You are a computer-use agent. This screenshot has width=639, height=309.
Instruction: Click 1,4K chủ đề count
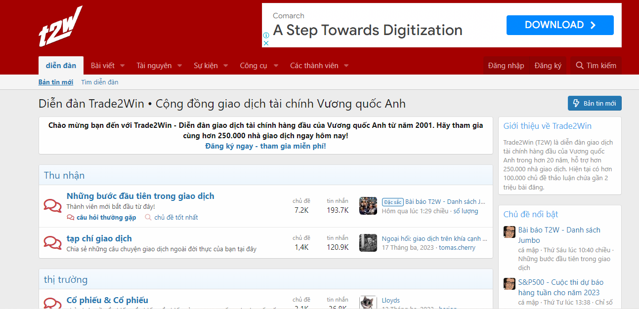[301, 247]
